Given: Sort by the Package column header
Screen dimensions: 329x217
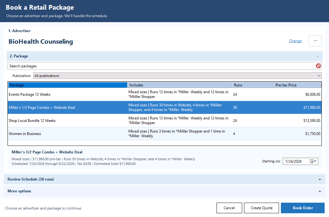Looking at the screenshot, I should point(68,85).
